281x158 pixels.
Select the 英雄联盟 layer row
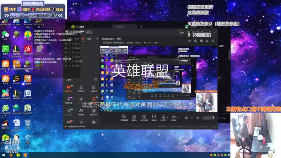point(81,61)
